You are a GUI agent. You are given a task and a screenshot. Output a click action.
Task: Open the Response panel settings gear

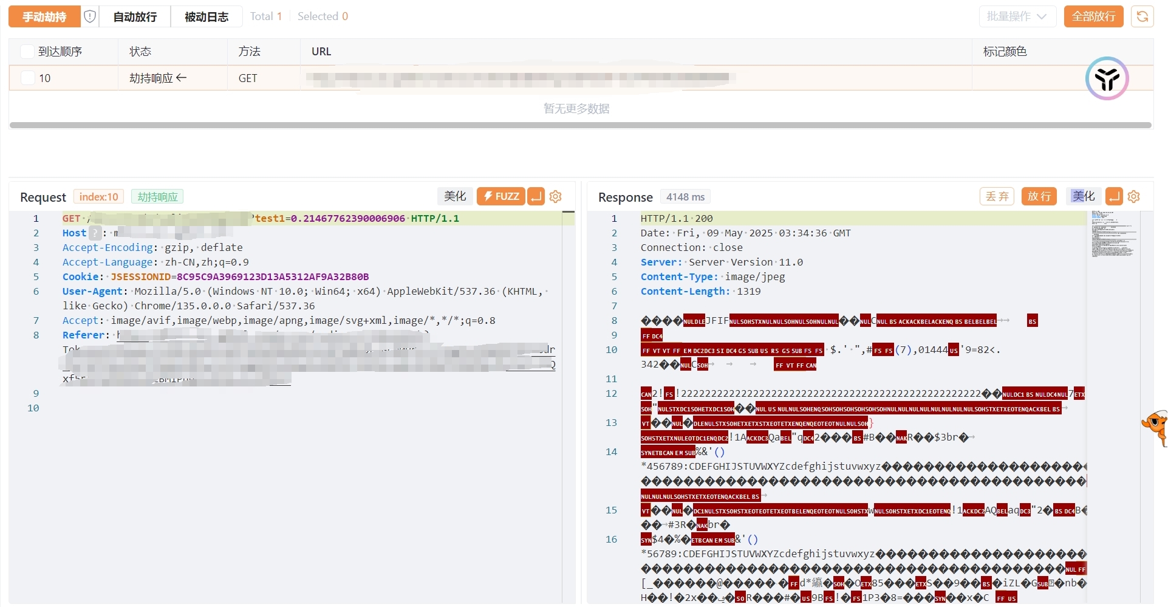click(1133, 196)
